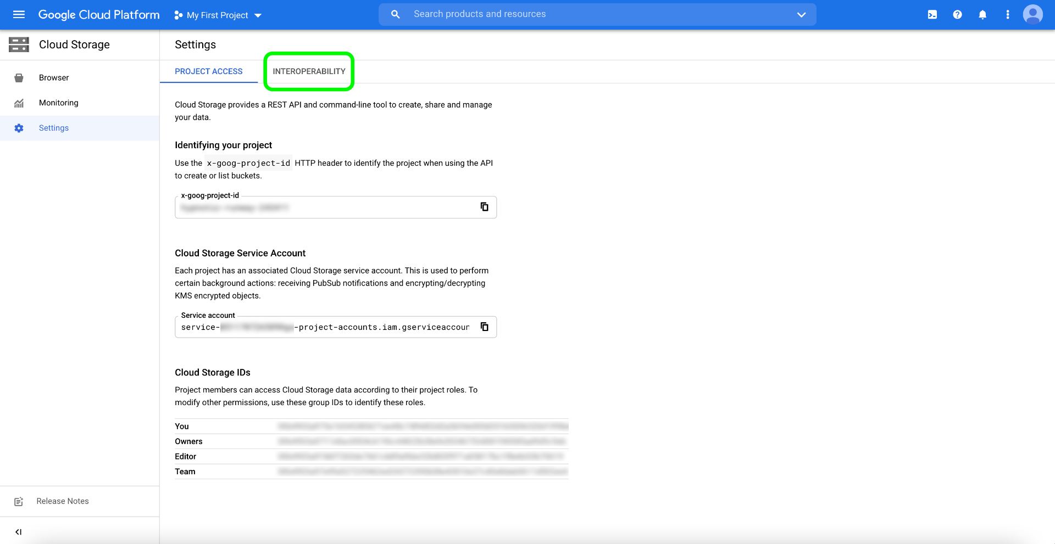Open the hamburger navigation menu
The image size is (1055, 544).
(x=19, y=15)
